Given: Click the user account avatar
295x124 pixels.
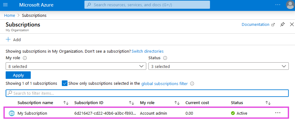Looking at the screenshot, I should coord(290,5).
